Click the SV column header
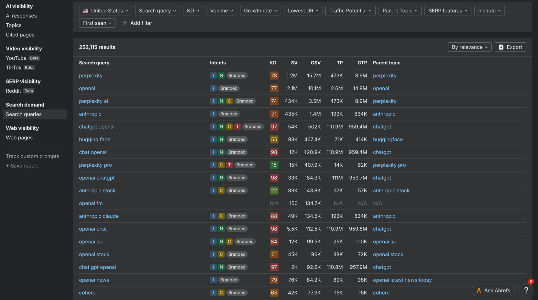 click(x=294, y=63)
